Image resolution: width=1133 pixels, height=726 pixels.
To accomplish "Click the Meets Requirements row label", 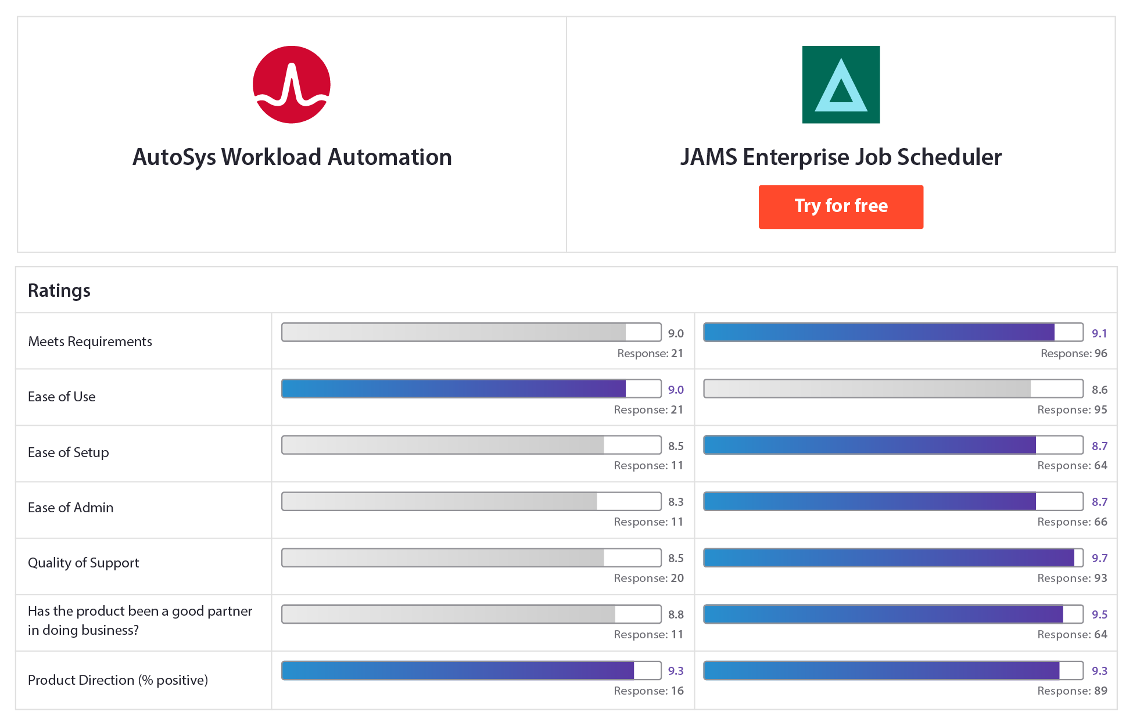I will [90, 342].
